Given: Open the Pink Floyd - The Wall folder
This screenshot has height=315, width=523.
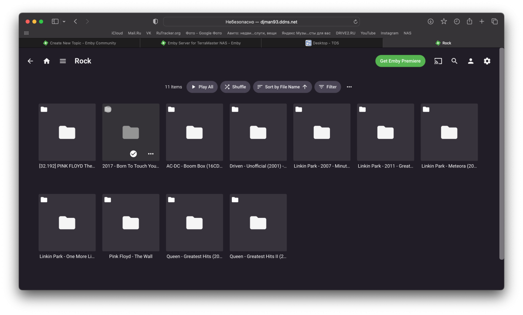Looking at the screenshot, I should [131, 223].
